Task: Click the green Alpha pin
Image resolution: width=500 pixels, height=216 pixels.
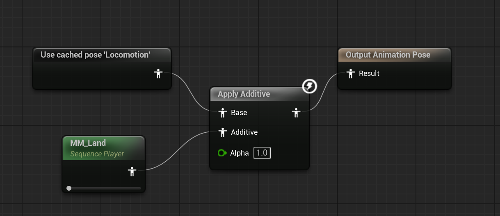Action: click(222, 153)
